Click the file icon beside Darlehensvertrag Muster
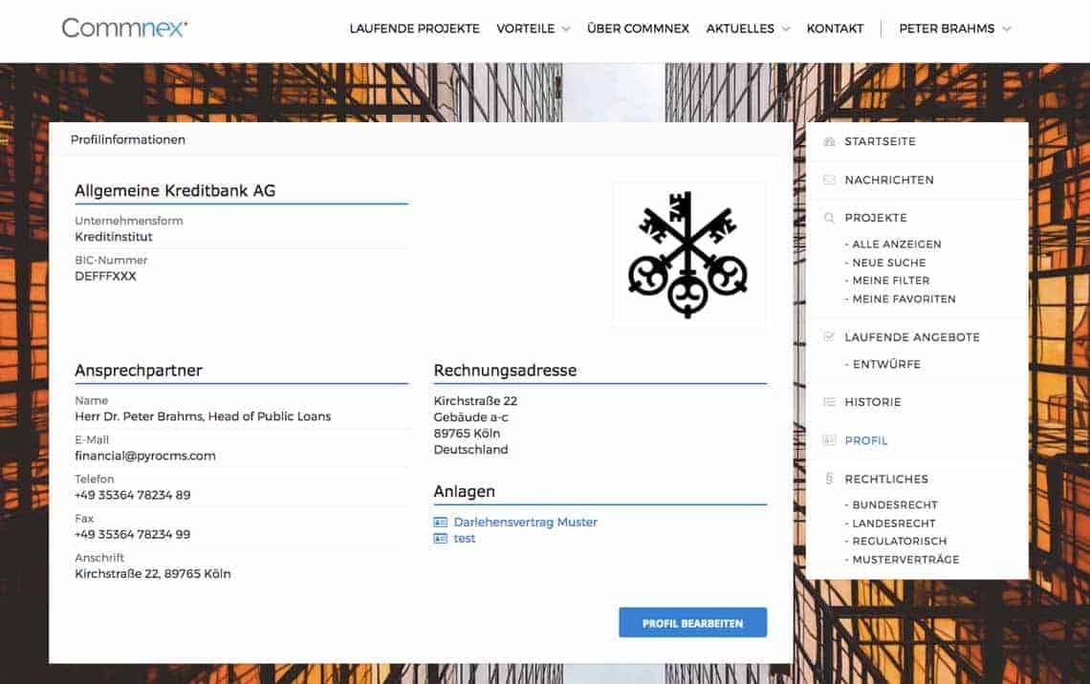The image size is (1090, 684). point(440,523)
